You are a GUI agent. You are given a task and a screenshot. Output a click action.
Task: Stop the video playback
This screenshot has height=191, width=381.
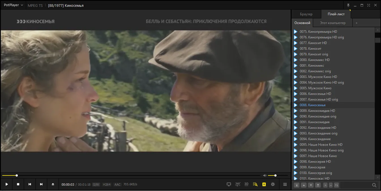click(18, 184)
